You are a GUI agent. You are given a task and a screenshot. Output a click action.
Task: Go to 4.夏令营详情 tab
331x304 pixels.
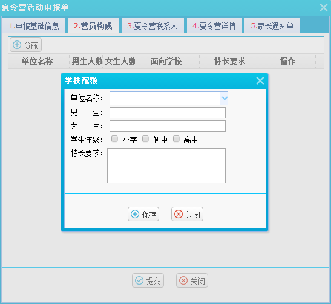point(214,26)
